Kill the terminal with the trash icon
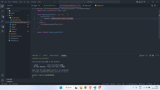This screenshot has height=90, width=160. tap(153, 55)
